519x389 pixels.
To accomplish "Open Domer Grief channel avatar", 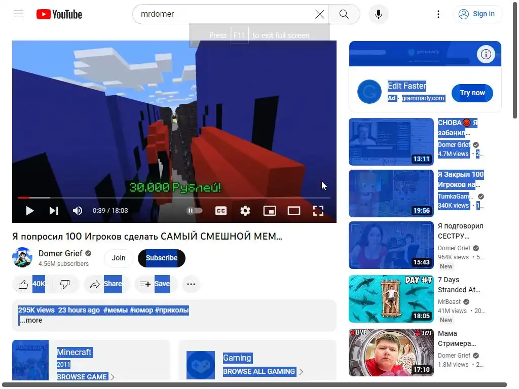I will [22, 257].
